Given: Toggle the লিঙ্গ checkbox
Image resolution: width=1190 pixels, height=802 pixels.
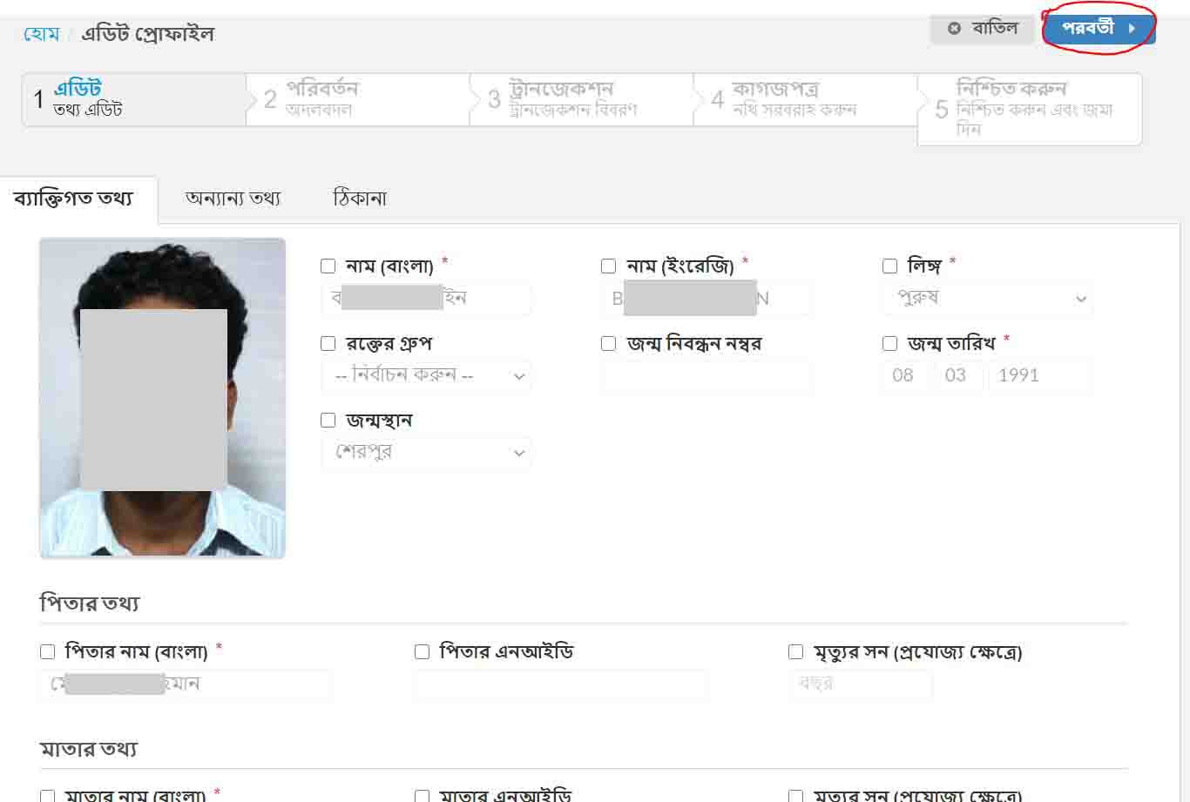Looking at the screenshot, I should pyautogui.click(x=889, y=266).
